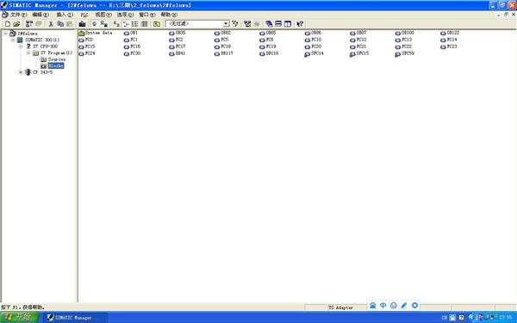Open the 文件 (File) menu
517x323 pixels.
click(x=18, y=15)
